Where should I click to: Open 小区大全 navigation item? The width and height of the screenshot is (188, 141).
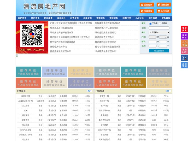click(x=140, y=18)
